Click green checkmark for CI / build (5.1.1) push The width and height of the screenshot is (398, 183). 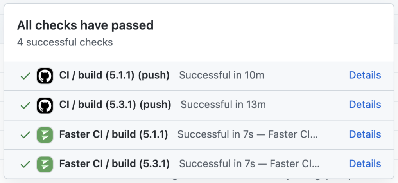(25, 76)
